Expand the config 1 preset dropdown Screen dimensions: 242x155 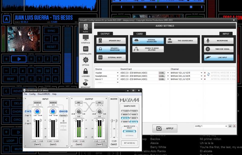click(x=226, y=126)
